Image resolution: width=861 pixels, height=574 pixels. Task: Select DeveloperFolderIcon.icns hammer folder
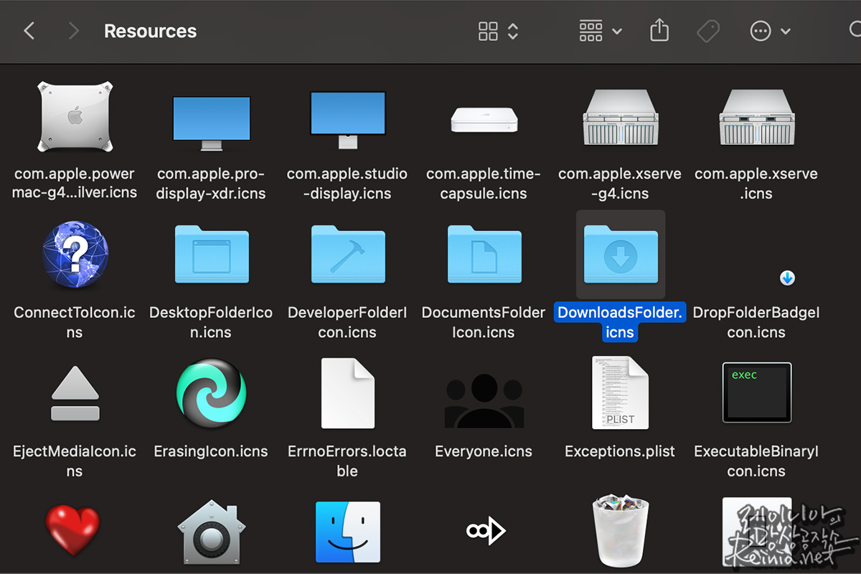pos(347,254)
